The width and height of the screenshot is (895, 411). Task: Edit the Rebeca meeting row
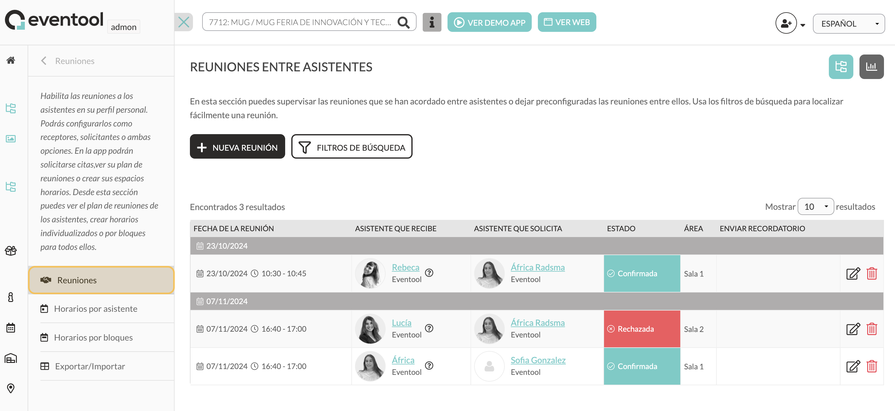[853, 274]
